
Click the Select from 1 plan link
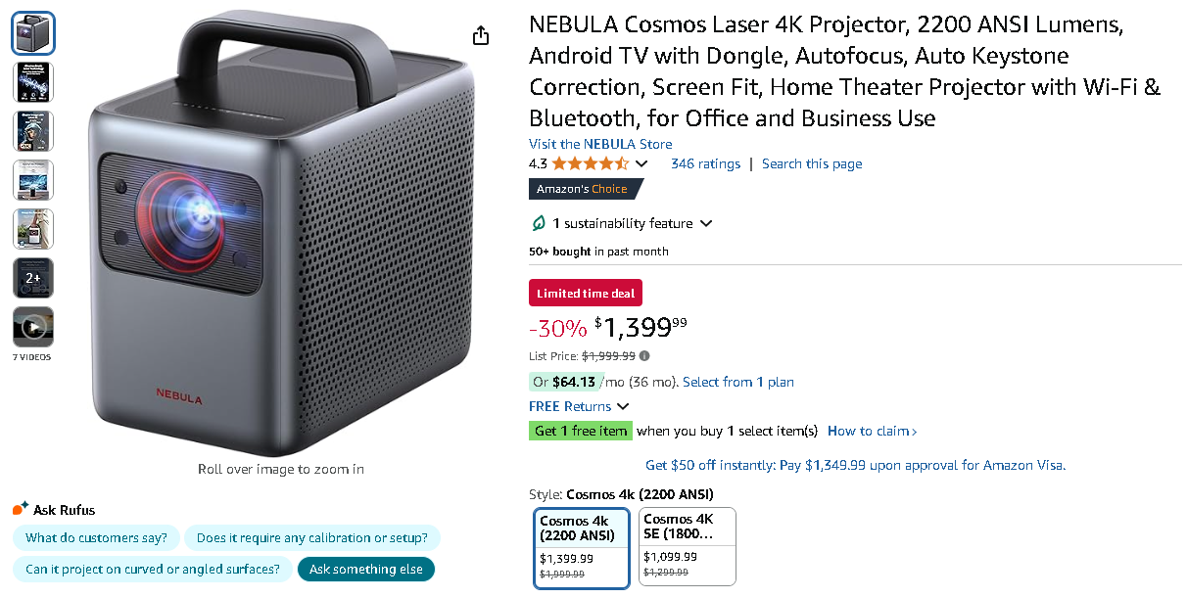click(737, 382)
